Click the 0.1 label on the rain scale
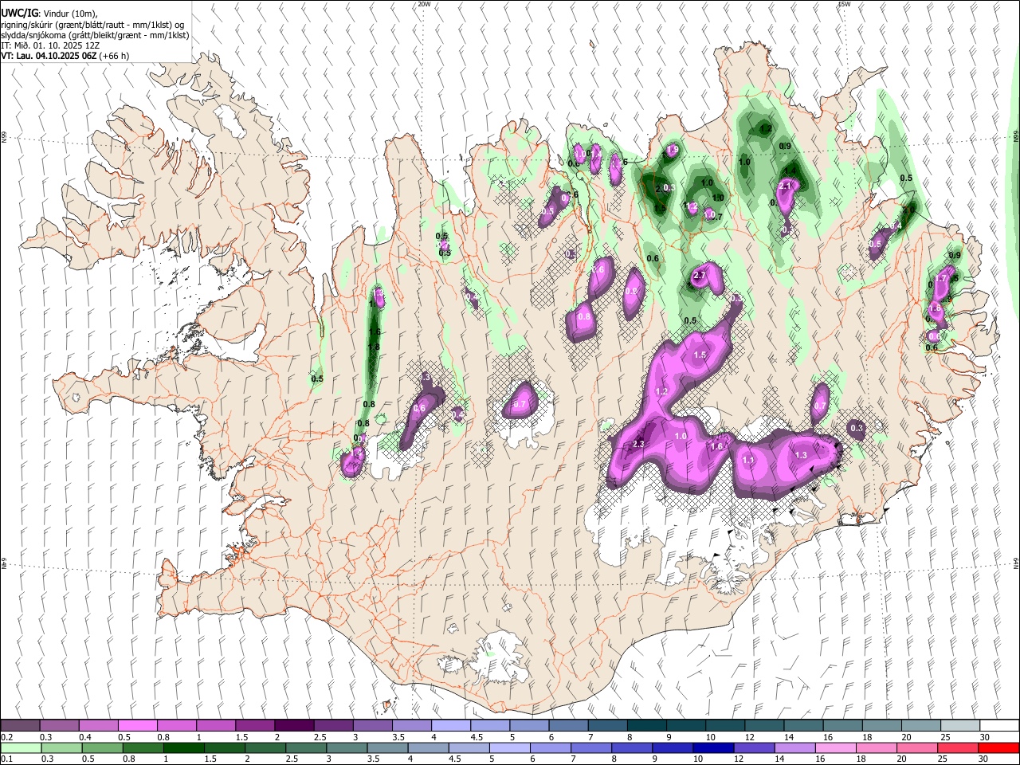This screenshot has width=1020, height=765. (6, 759)
